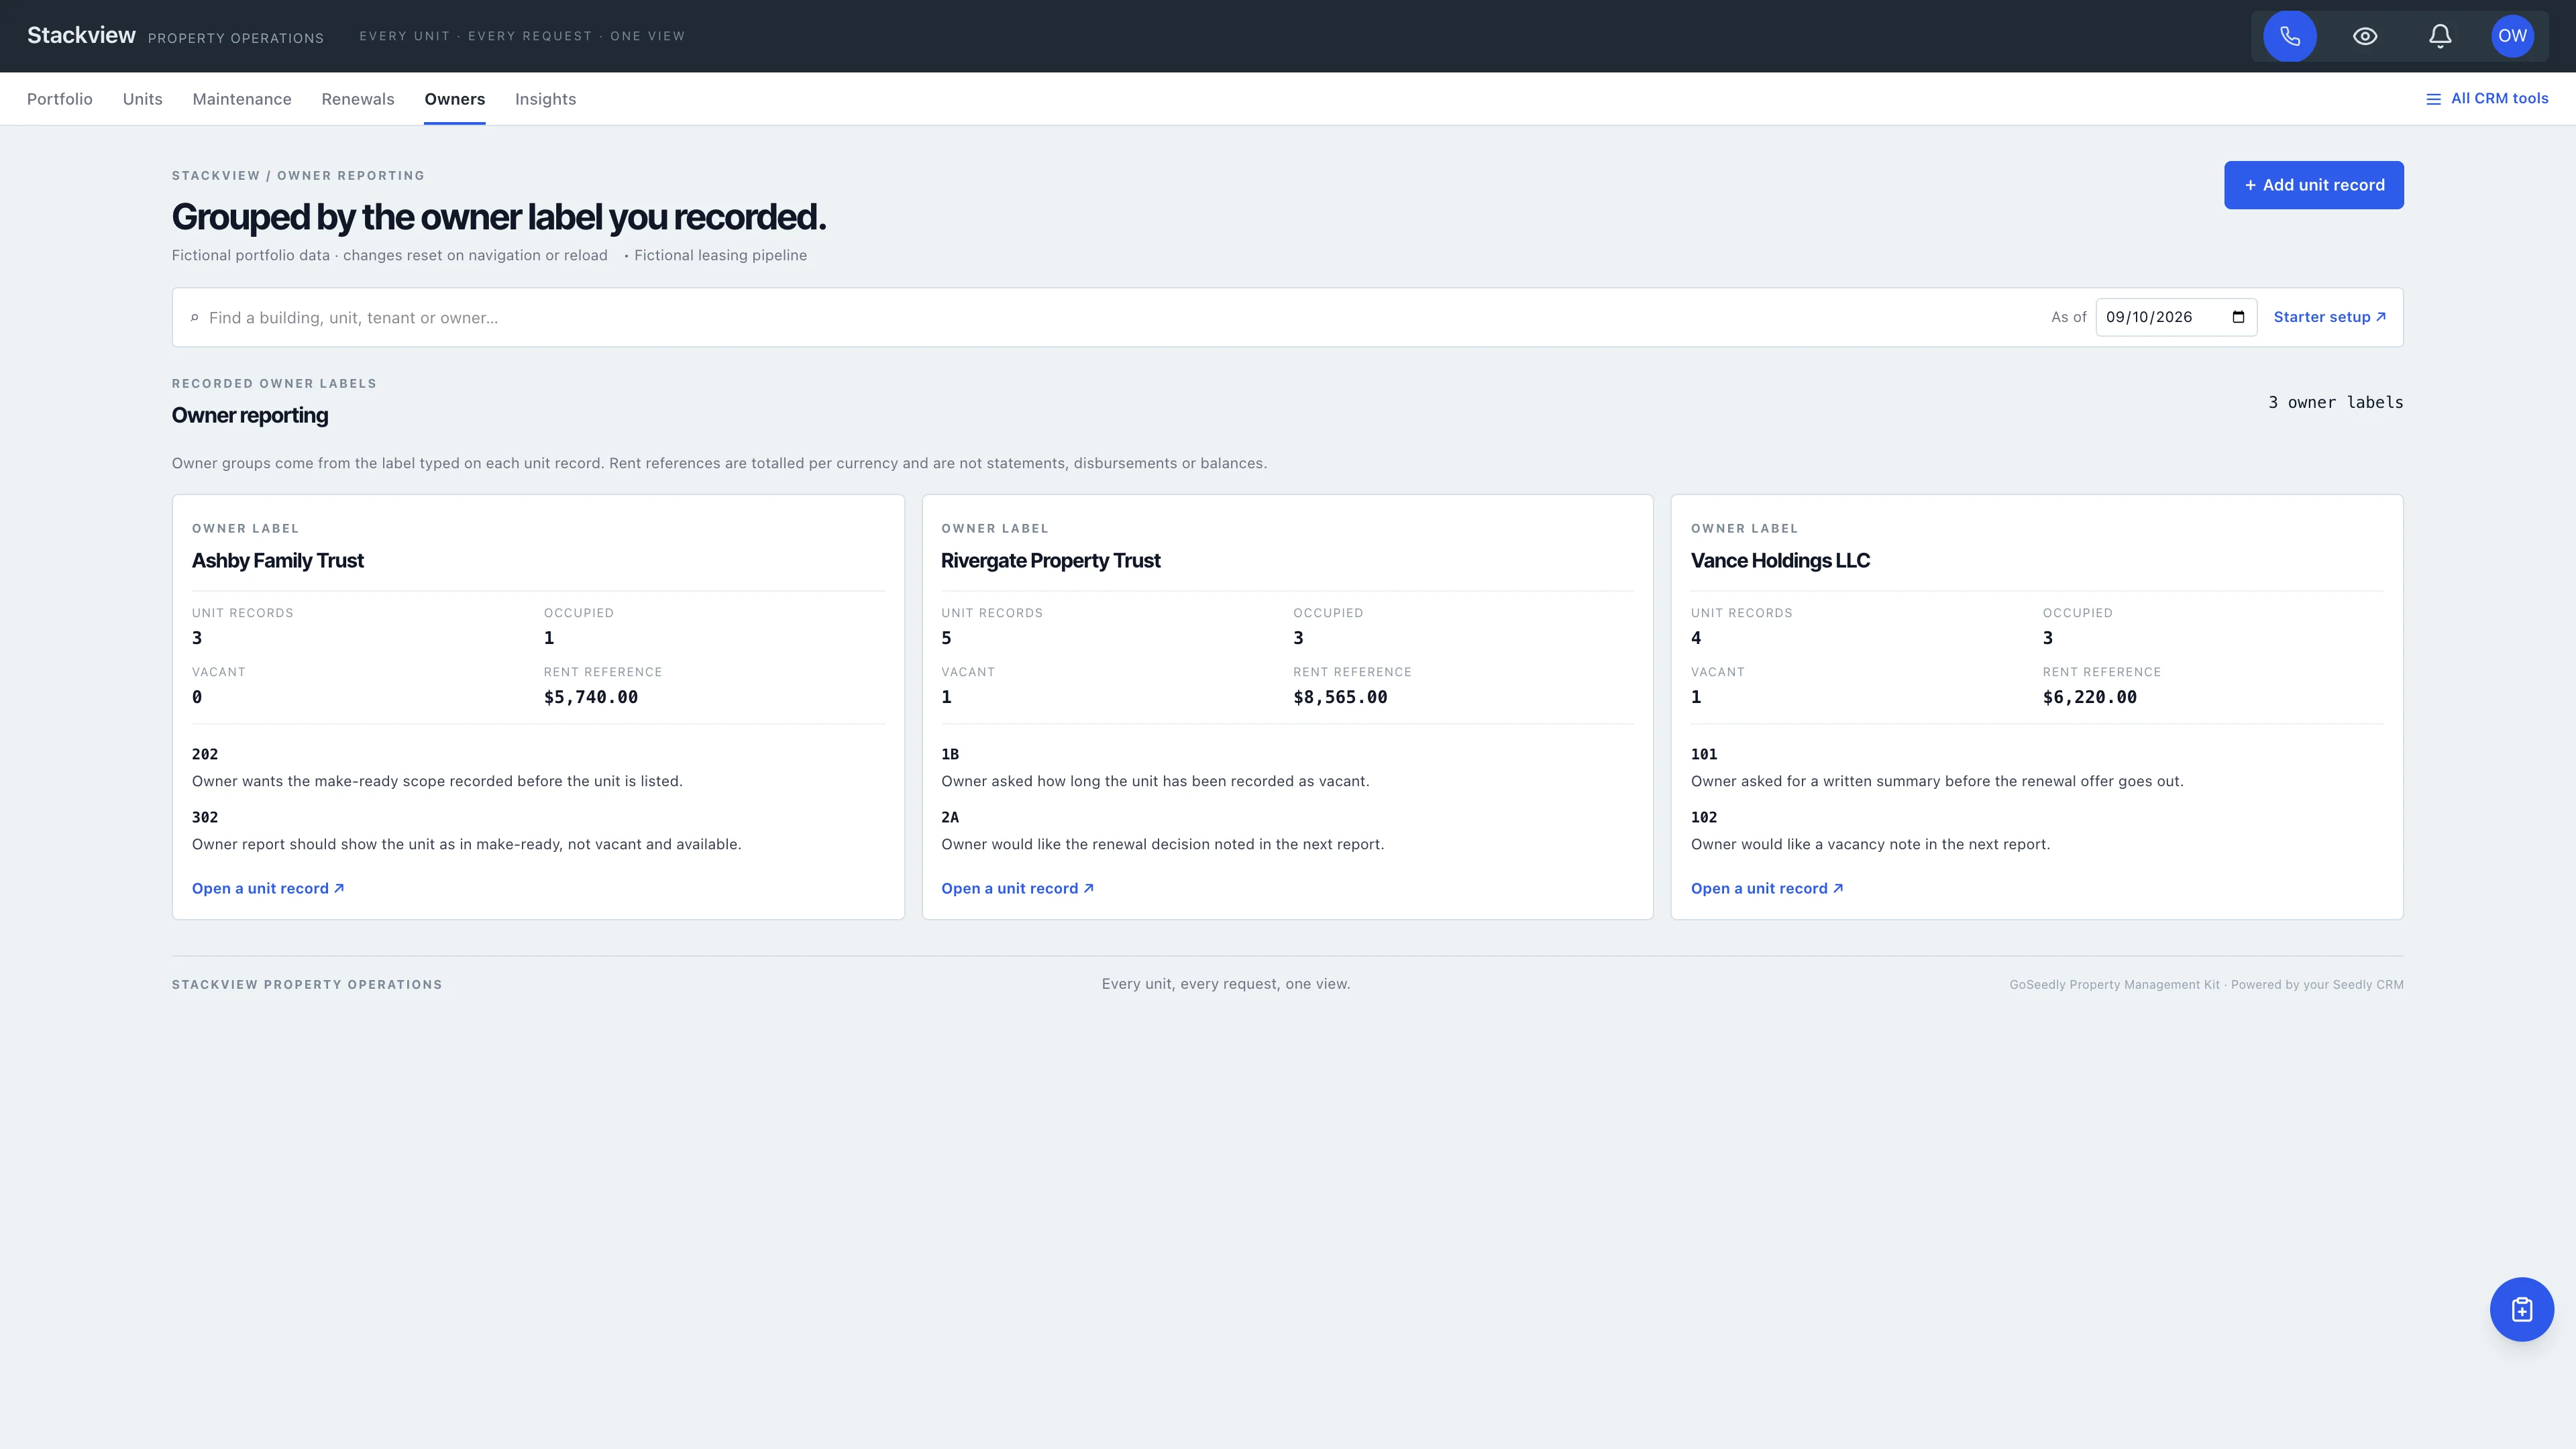2576x1449 pixels.
Task: Open a unit record under Rivergate Property Trust
Action: (x=1017, y=888)
